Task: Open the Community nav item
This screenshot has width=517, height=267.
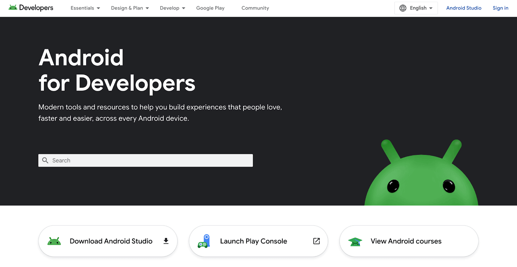Action: click(x=255, y=8)
